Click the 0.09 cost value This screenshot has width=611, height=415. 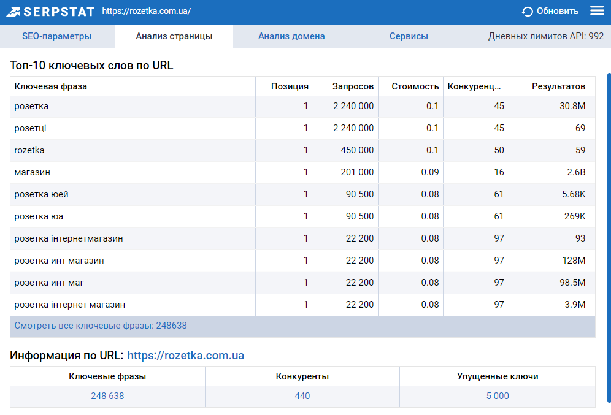pyautogui.click(x=430, y=172)
